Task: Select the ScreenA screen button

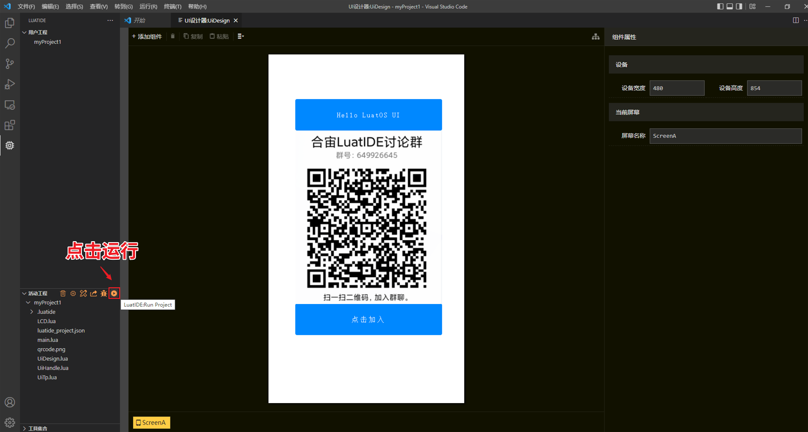Action: [151, 423]
